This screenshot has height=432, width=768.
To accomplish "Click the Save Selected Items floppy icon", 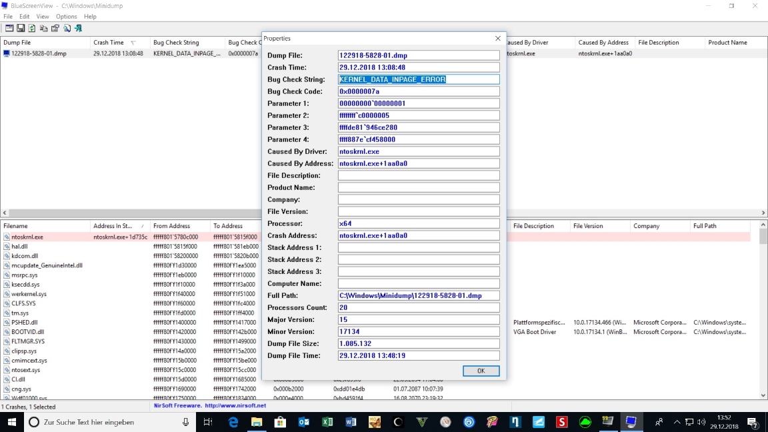I will click(x=21, y=29).
